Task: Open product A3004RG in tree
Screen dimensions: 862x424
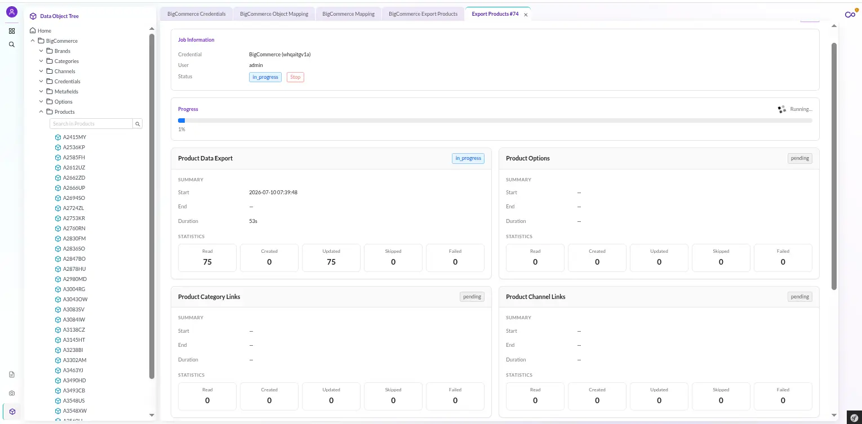Action: tap(74, 289)
